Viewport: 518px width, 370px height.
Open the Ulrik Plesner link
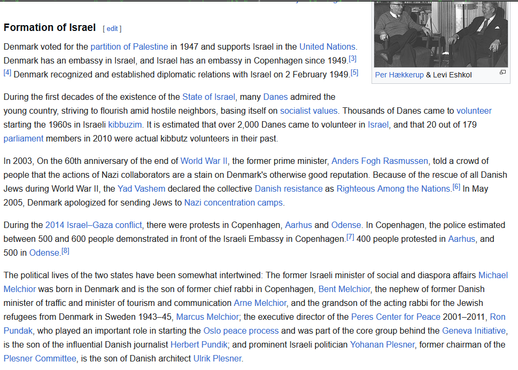218,358
